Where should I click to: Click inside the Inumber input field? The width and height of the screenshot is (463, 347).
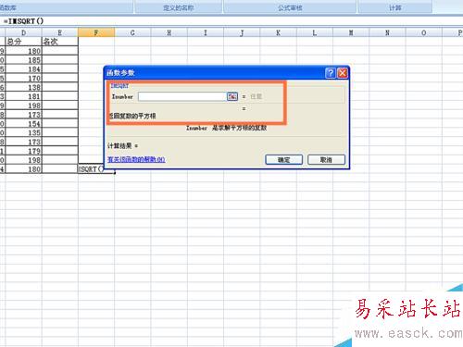(x=182, y=96)
